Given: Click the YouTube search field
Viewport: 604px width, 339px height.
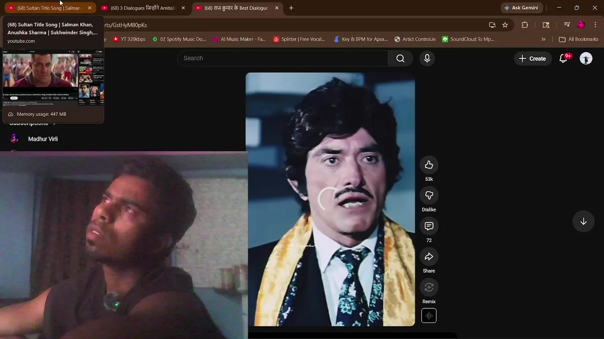Looking at the screenshot, I should click(283, 58).
